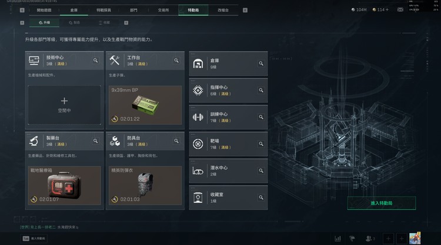Click the magnifier on 工作台 panel
The width and height of the screenshot is (441, 245).
tap(176, 60)
